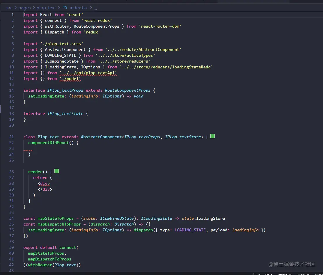The height and width of the screenshot is (275, 323).
Task: Open the 'plop_text' folder breadcrumb
Action: pyautogui.click(x=46, y=8)
